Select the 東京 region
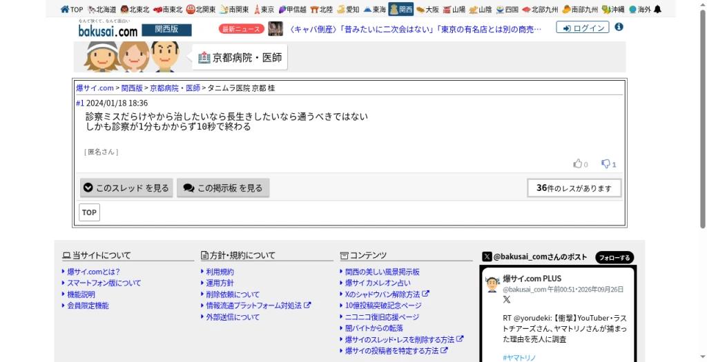The height and width of the screenshot is (362, 707). coord(264,9)
